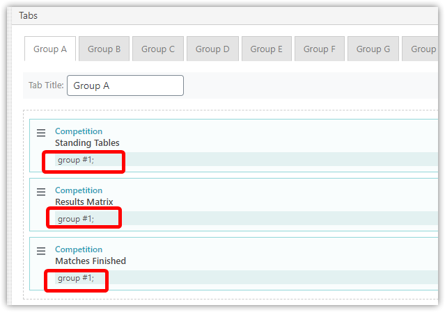Image resolution: width=445 pixels, height=312 pixels.
Task: Click 'group #1;' under Results Matrix
Action: click(x=76, y=219)
